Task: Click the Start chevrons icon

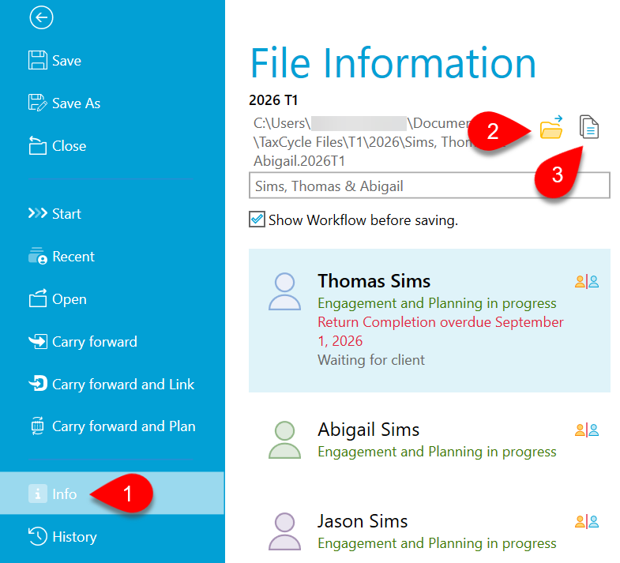Action: tap(38, 213)
